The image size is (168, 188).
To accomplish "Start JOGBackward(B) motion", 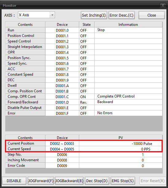I will pyautogui.click(x=69, y=181).
